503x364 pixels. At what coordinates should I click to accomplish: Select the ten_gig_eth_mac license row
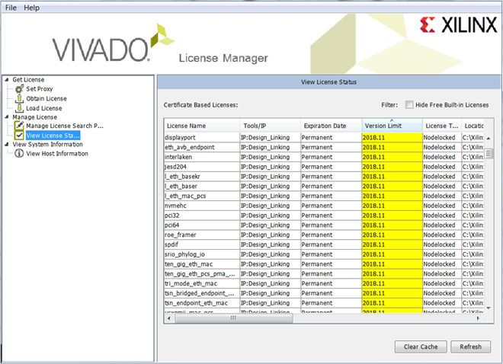[324, 264]
